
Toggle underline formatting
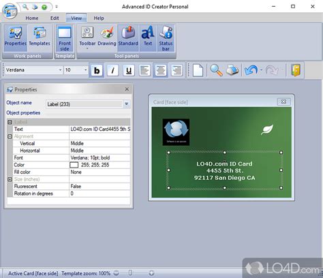[x=129, y=70]
